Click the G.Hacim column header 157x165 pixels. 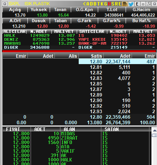coord(141,9)
